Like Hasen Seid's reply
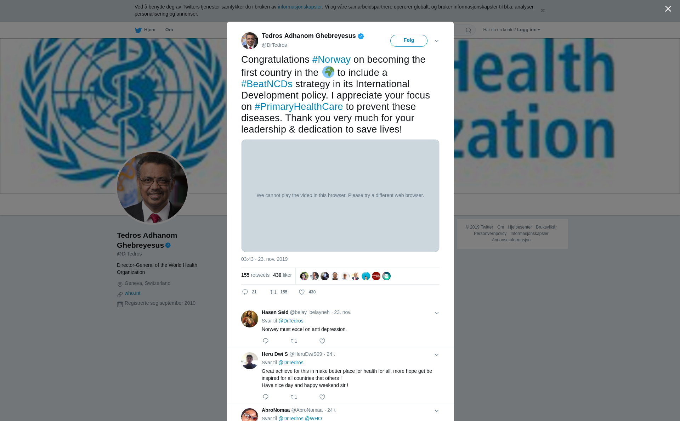The height and width of the screenshot is (421, 680). pyautogui.click(x=322, y=341)
